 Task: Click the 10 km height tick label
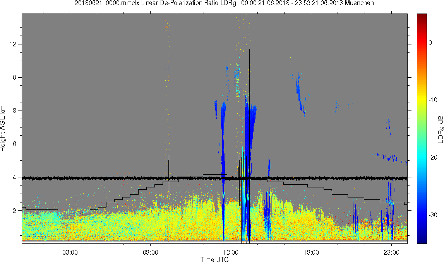click(13, 77)
